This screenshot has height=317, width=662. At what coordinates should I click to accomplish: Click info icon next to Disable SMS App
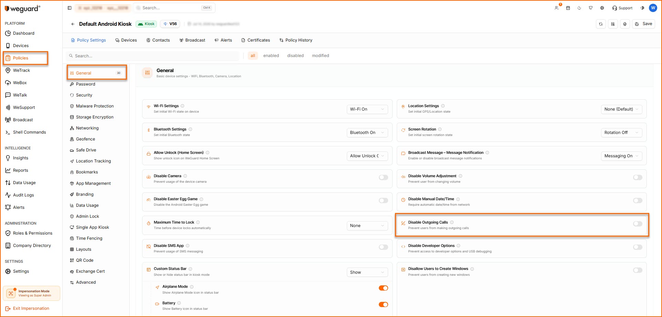(x=188, y=246)
